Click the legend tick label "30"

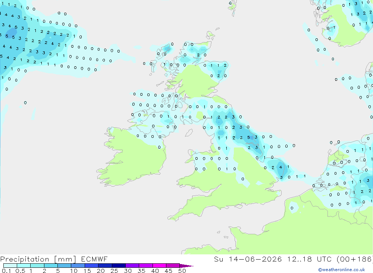(x=128, y=271)
